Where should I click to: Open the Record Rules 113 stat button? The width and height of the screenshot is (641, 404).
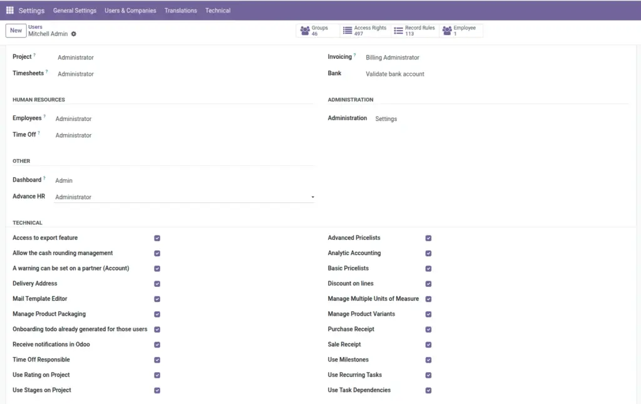[x=415, y=31]
